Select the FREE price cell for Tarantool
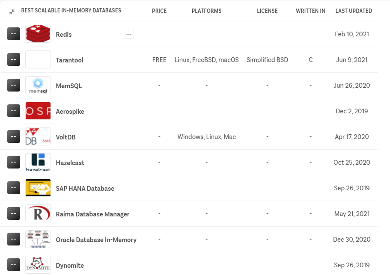 click(159, 60)
